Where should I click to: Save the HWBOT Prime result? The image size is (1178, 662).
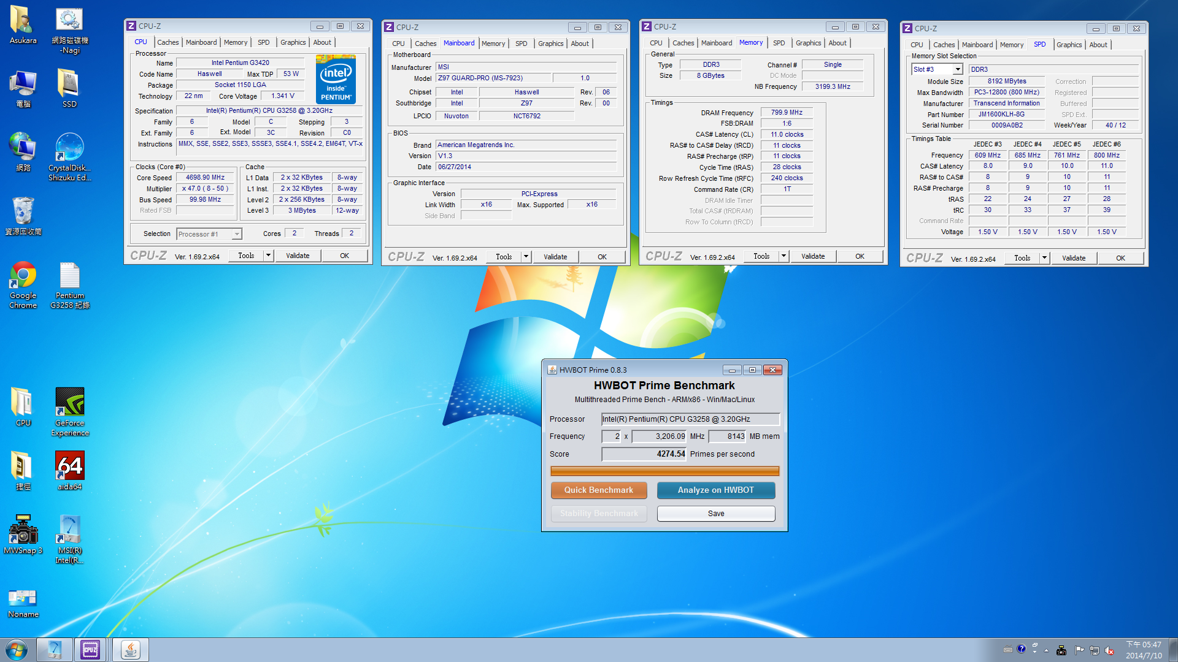pyautogui.click(x=716, y=514)
